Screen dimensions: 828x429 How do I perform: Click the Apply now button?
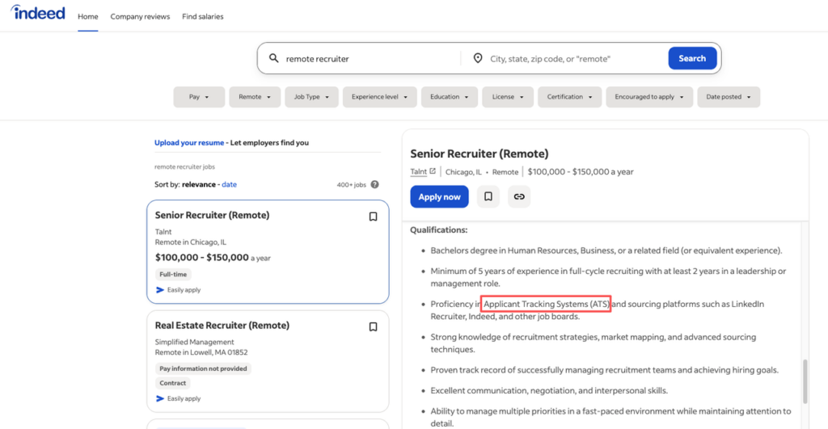(x=439, y=196)
